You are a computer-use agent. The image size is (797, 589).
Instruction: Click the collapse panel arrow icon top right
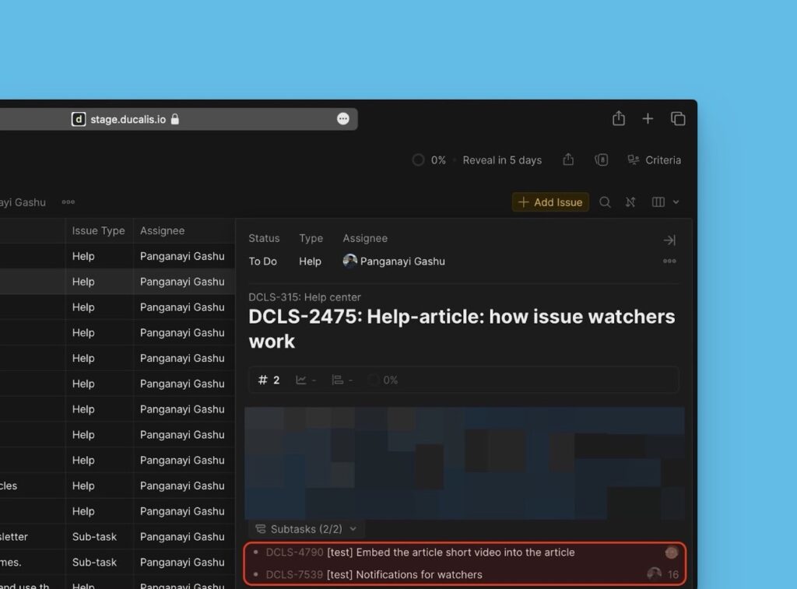pos(669,240)
